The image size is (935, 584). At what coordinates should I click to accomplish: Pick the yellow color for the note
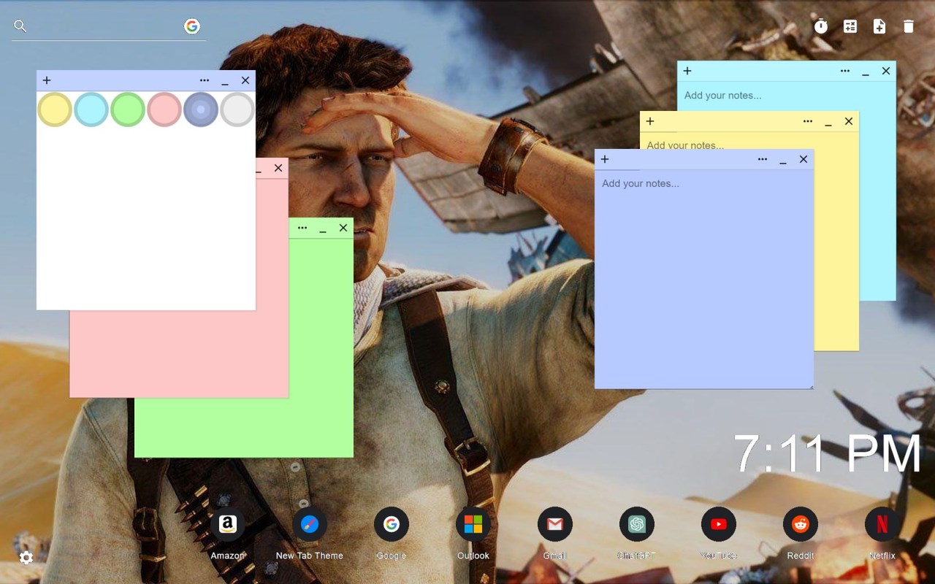(x=55, y=109)
